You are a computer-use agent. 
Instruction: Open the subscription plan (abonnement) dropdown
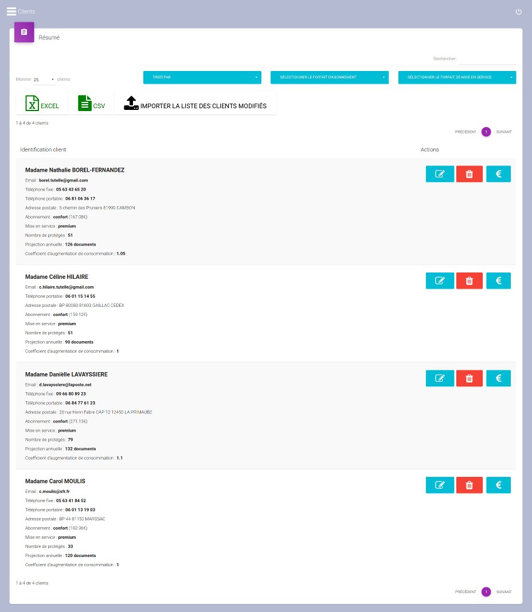click(330, 77)
